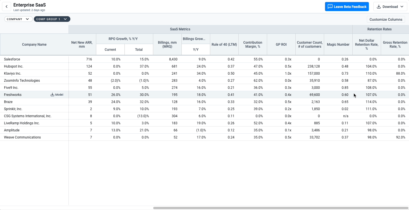Click Weave Communications company name

tap(23, 137)
